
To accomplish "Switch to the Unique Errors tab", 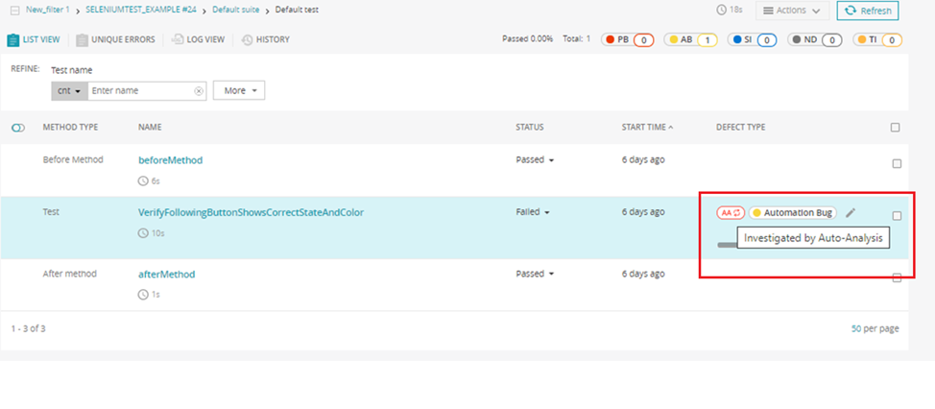I will (x=119, y=40).
